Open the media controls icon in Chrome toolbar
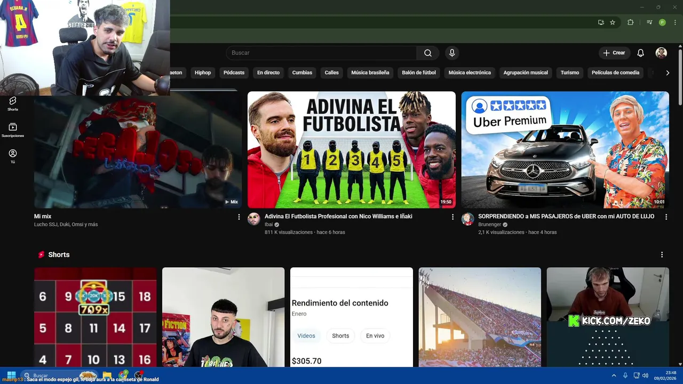This screenshot has height=384, width=683. coord(649,22)
